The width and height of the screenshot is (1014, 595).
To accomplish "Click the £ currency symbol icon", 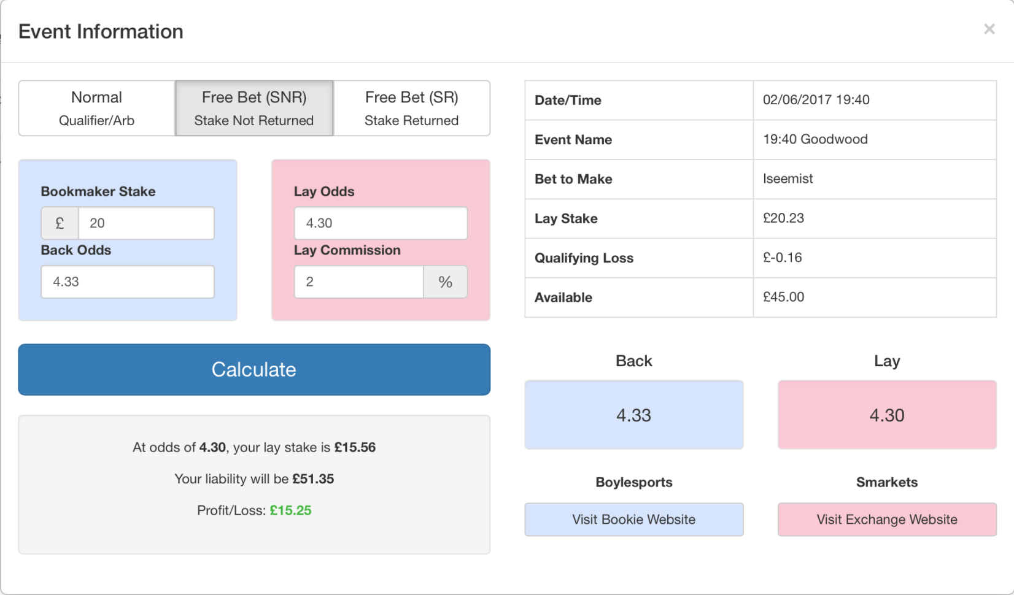I will pyautogui.click(x=59, y=223).
